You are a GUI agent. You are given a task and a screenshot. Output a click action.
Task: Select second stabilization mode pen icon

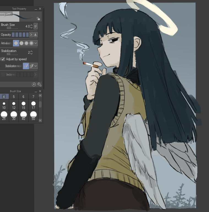tap(31, 66)
